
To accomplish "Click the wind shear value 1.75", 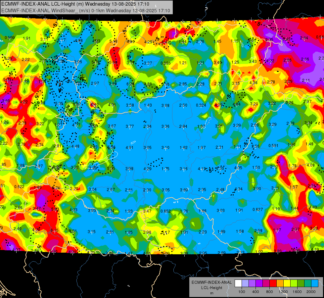I will pos(165,169).
